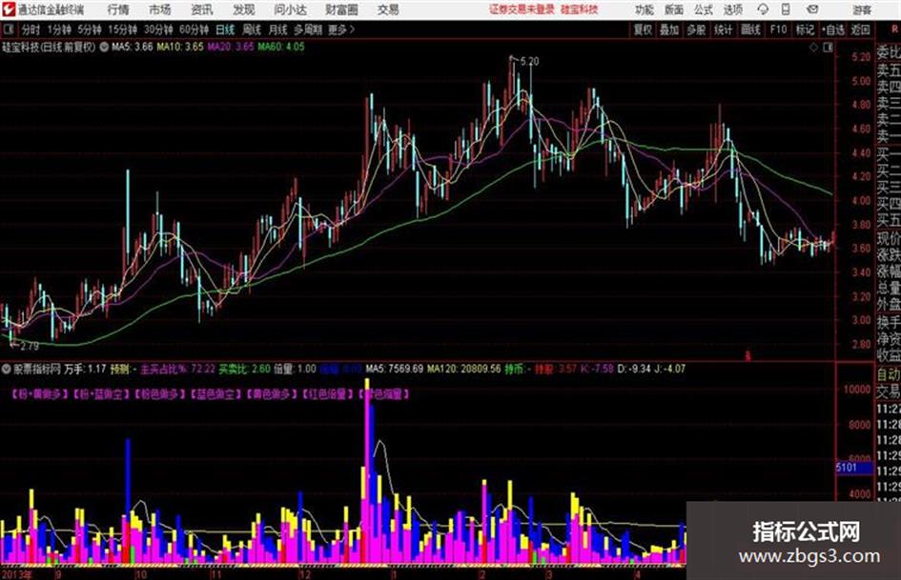Click the 2.79 low price marker
The width and height of the screenshot is (901, 580).
point(30,347)
